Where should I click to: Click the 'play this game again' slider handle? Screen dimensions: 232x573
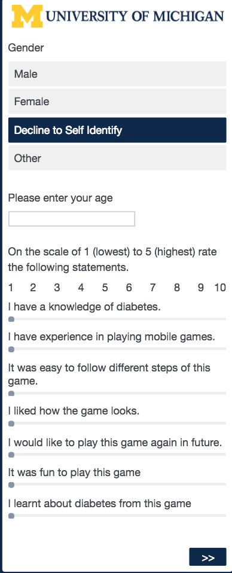[x=11, y=455]
